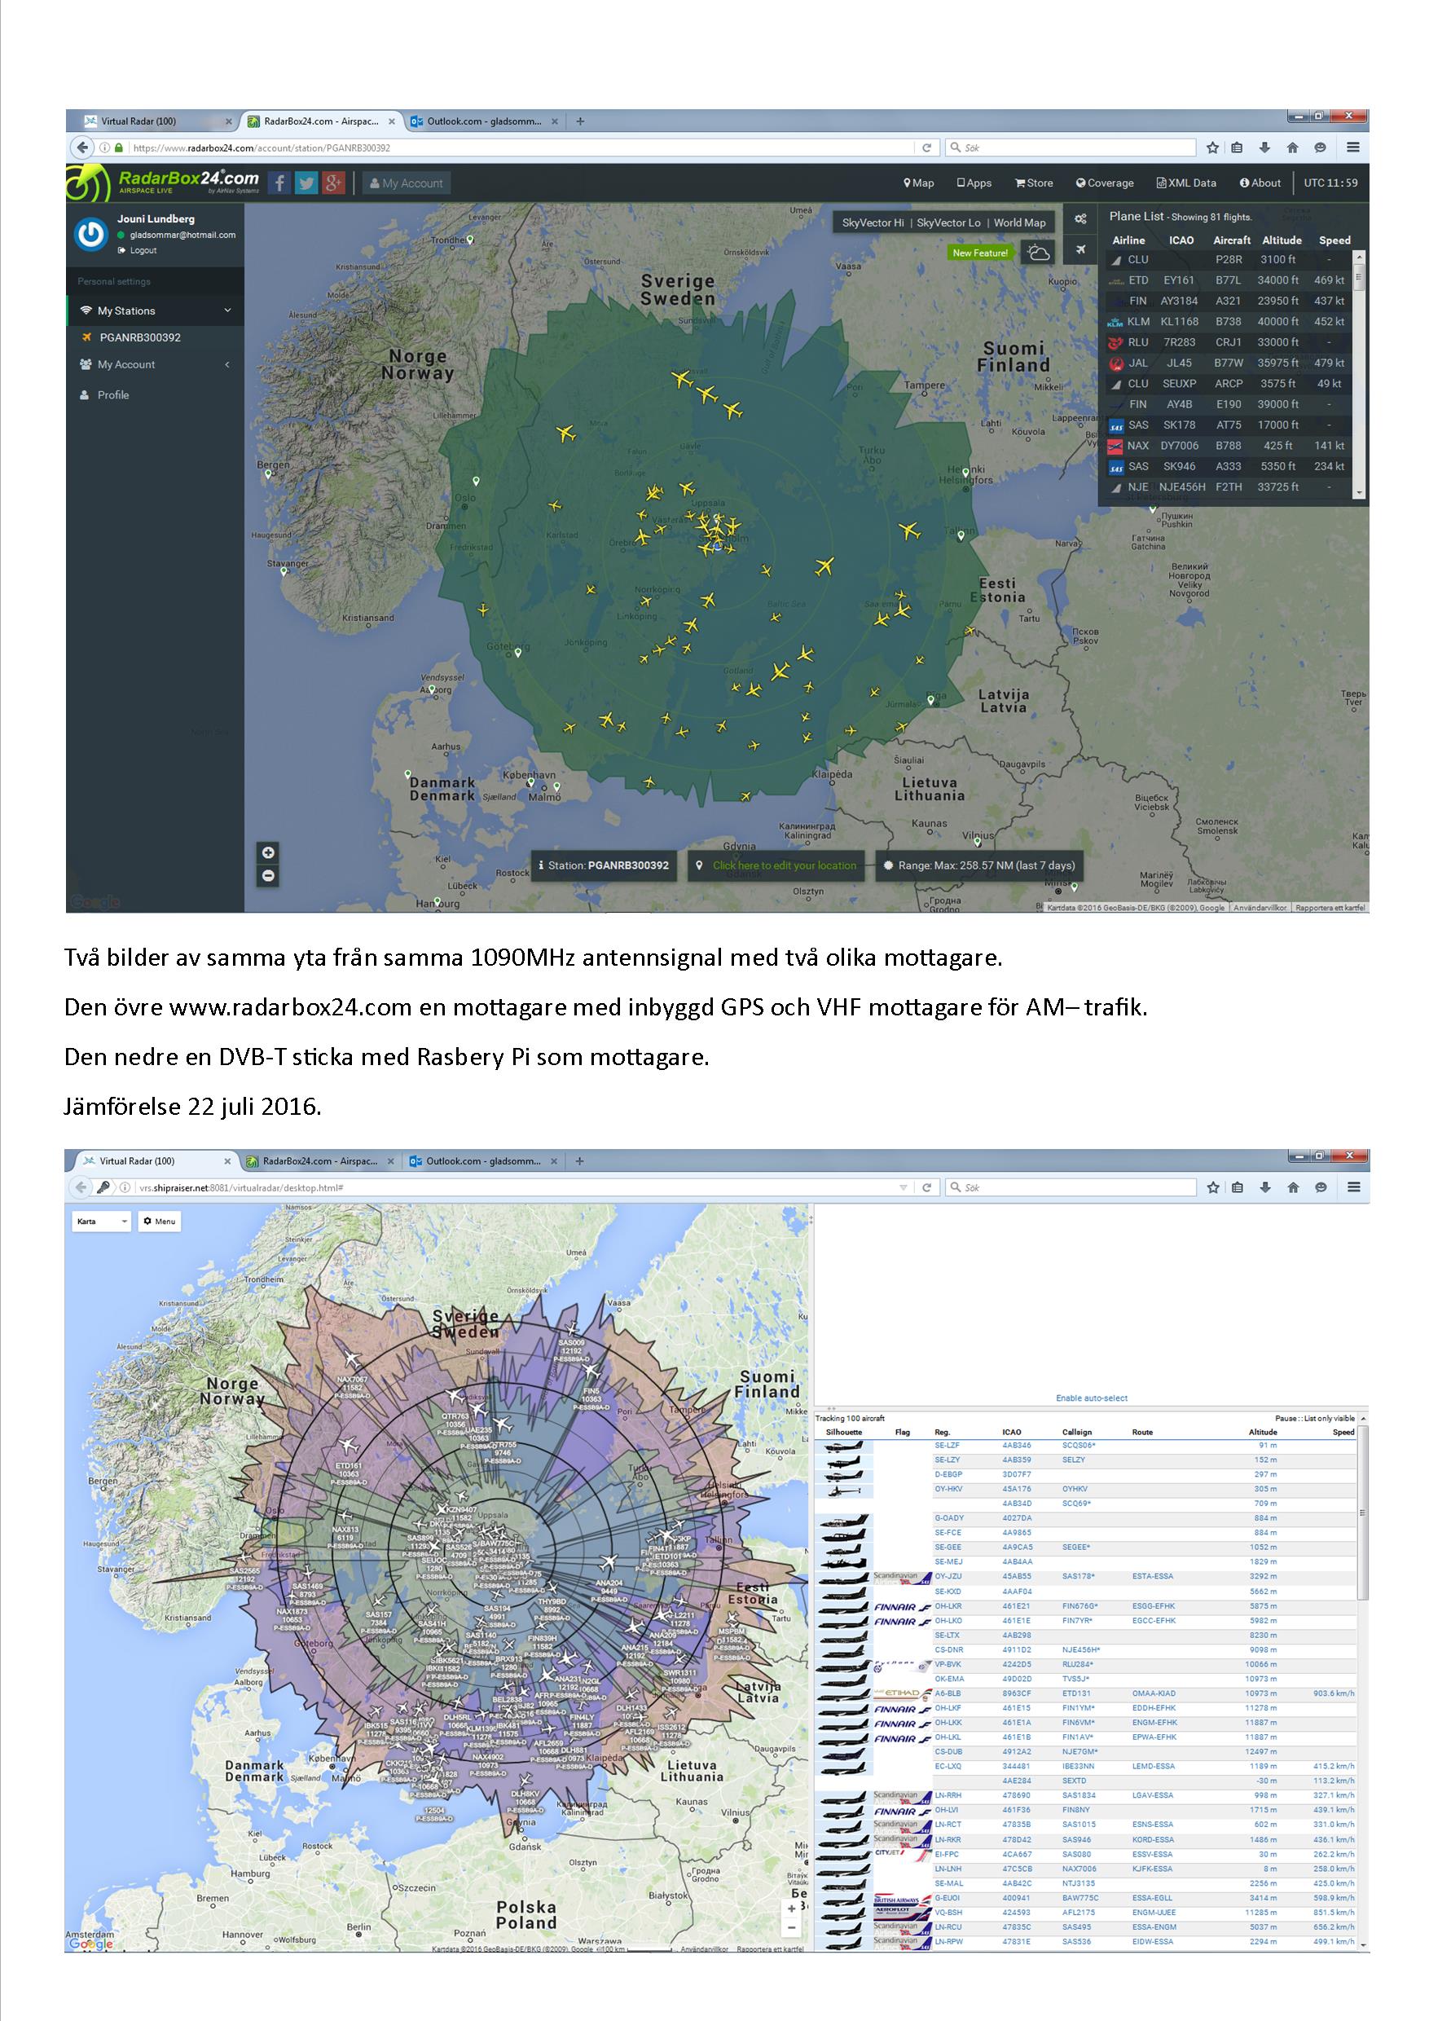Viewport: 1429px width, 2021px height.
Task: Open Facebook icon in RadarBox24 header
Action: point(279,183)
